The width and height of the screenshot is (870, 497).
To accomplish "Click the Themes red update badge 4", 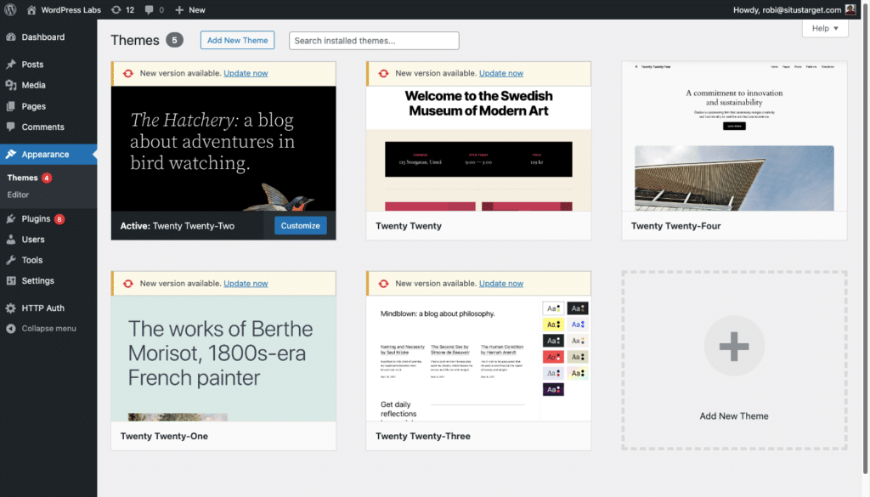I will (x=47, y=178).
